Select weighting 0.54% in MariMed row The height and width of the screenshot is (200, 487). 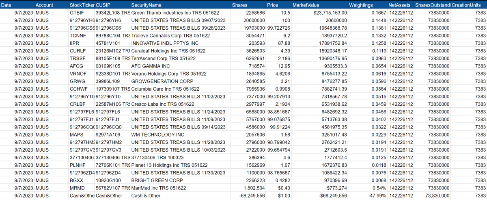[x=379, y=188]
